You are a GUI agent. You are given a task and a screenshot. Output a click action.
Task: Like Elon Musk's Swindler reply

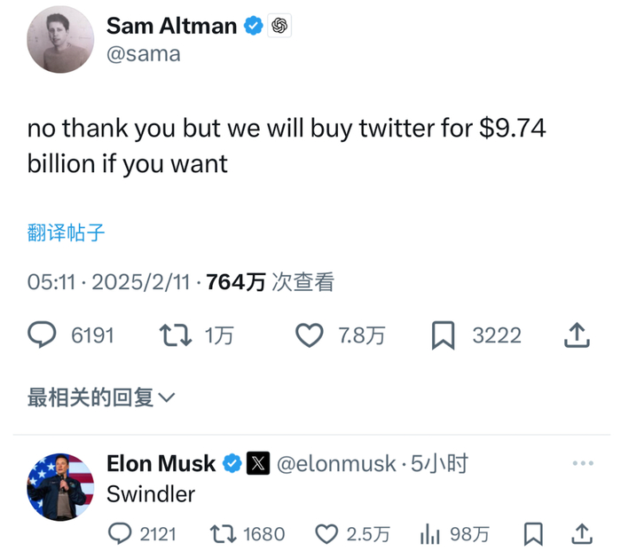(x=327, y=533)
